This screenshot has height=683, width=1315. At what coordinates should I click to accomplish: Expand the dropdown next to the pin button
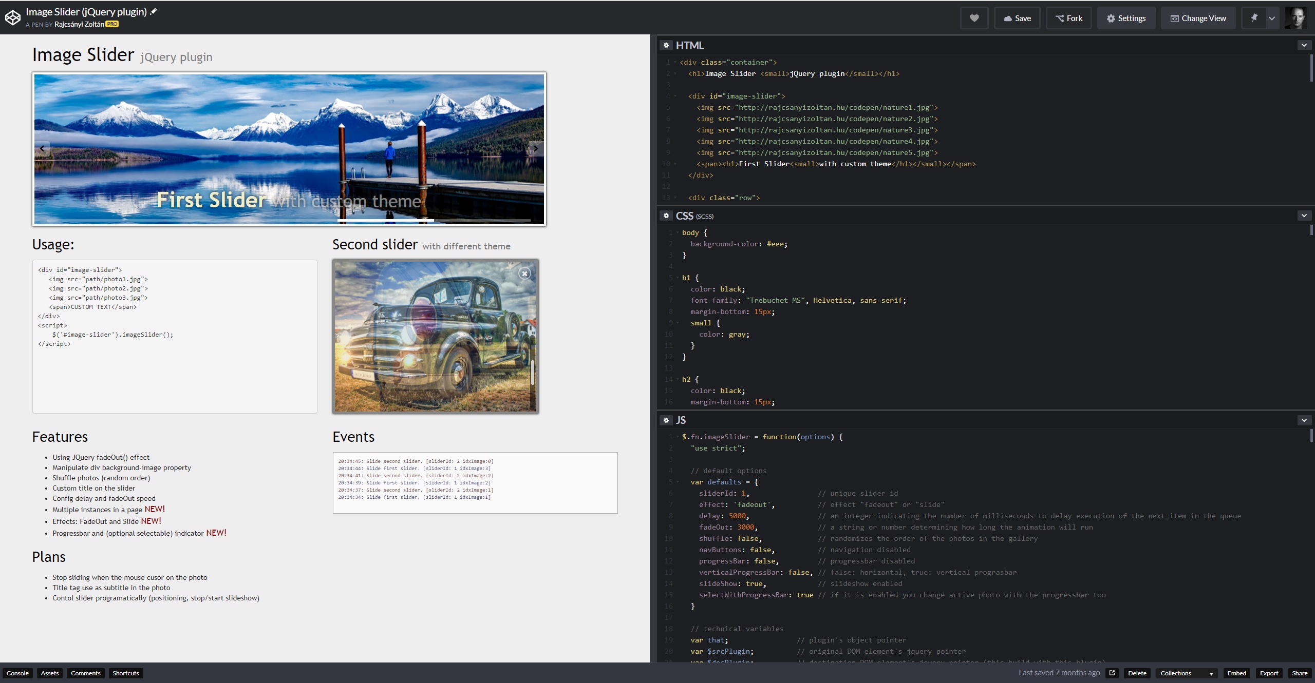click(x=1271, y=18)
